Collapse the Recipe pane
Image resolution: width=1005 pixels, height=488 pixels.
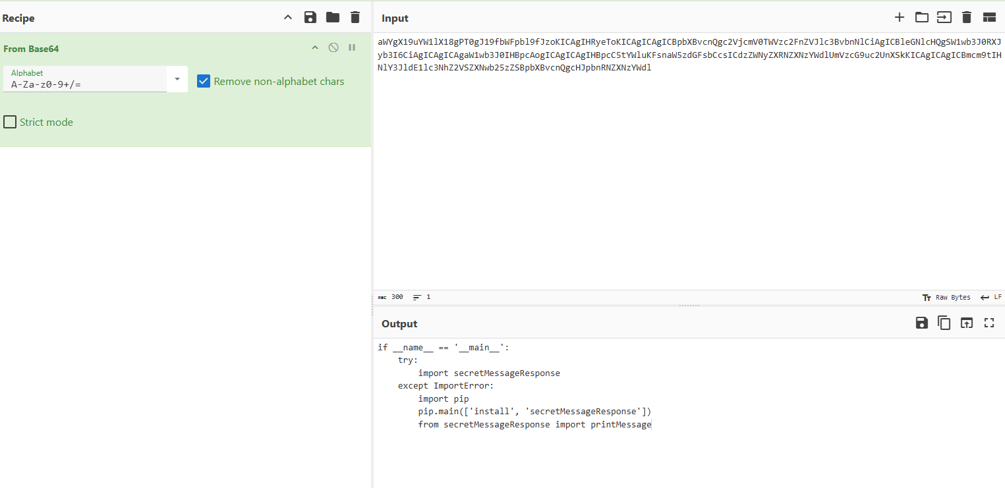click(287, 18)
